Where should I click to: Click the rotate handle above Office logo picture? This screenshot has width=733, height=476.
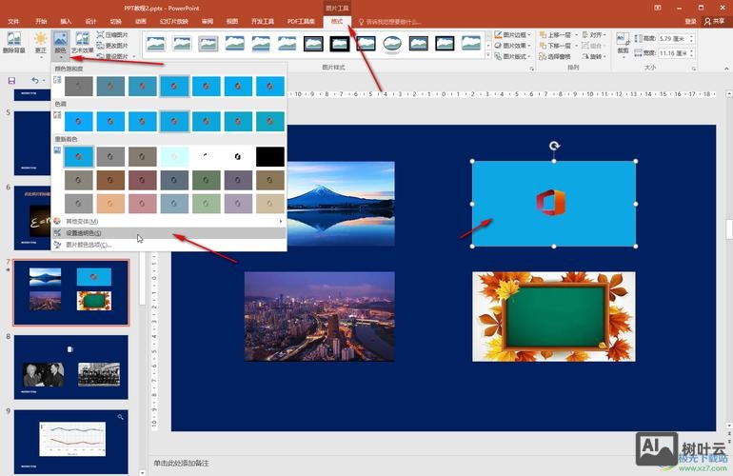(x=554, y=146)
